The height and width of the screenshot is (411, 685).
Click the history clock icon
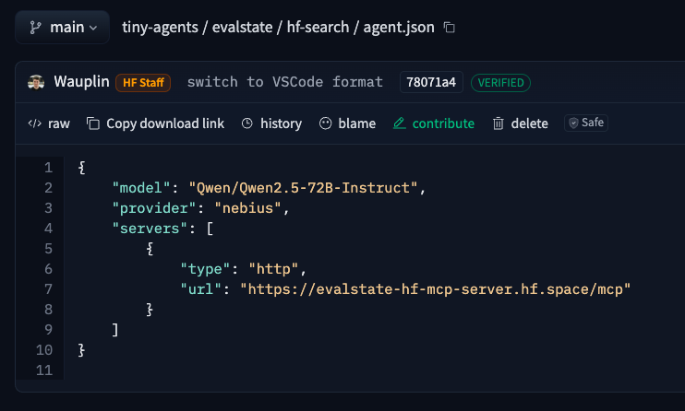coord(247,123)
